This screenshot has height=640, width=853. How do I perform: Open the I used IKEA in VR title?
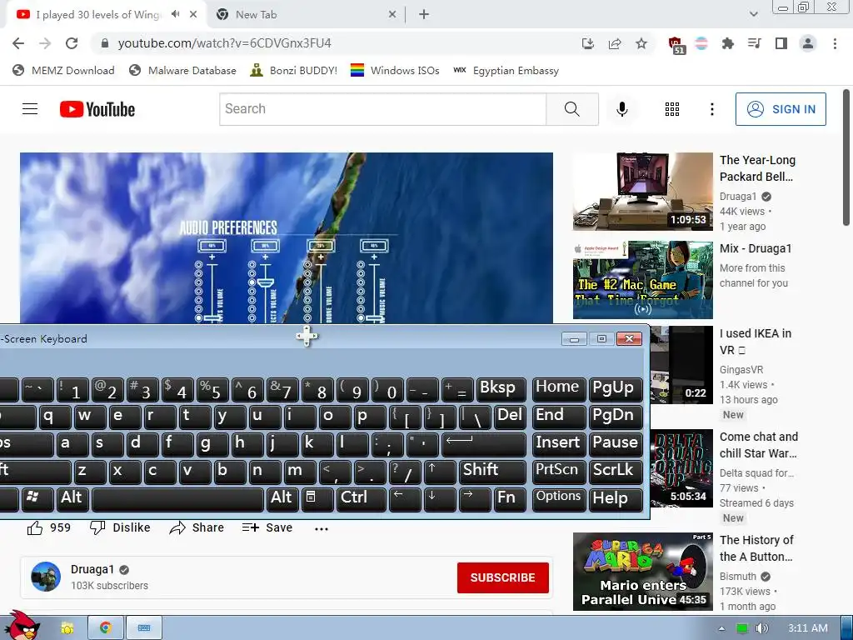pos(756,342)
